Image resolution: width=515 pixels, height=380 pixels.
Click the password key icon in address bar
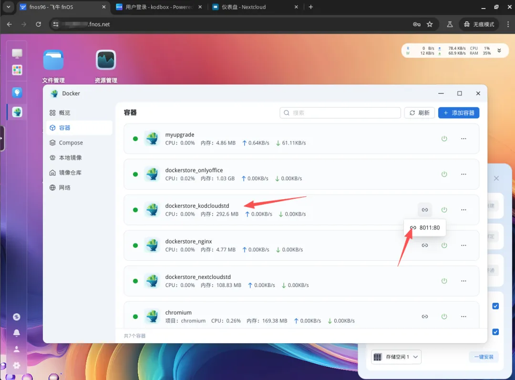(416, 24)
